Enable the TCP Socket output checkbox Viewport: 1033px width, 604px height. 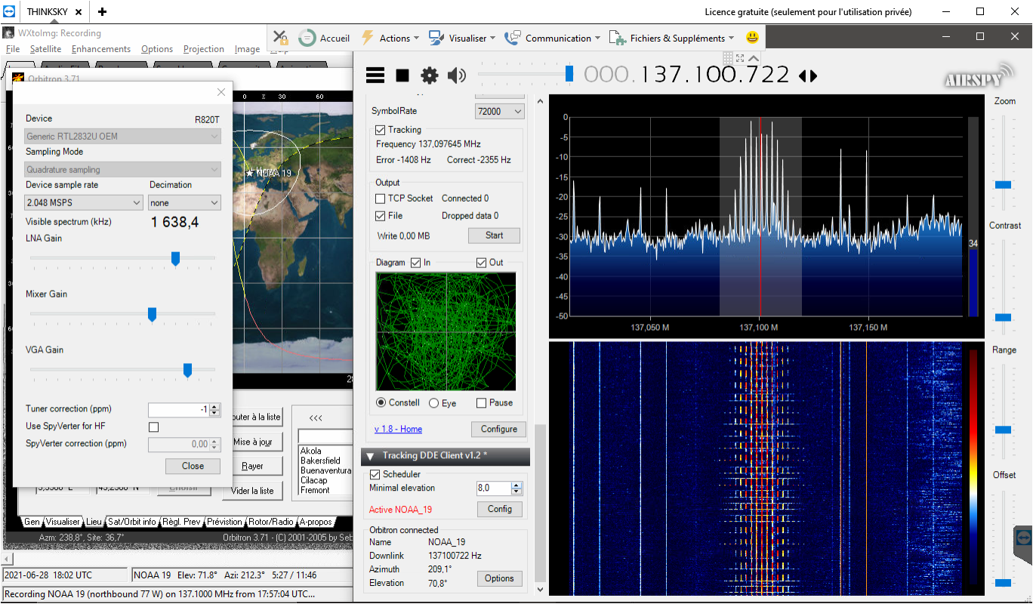(381, 199)
